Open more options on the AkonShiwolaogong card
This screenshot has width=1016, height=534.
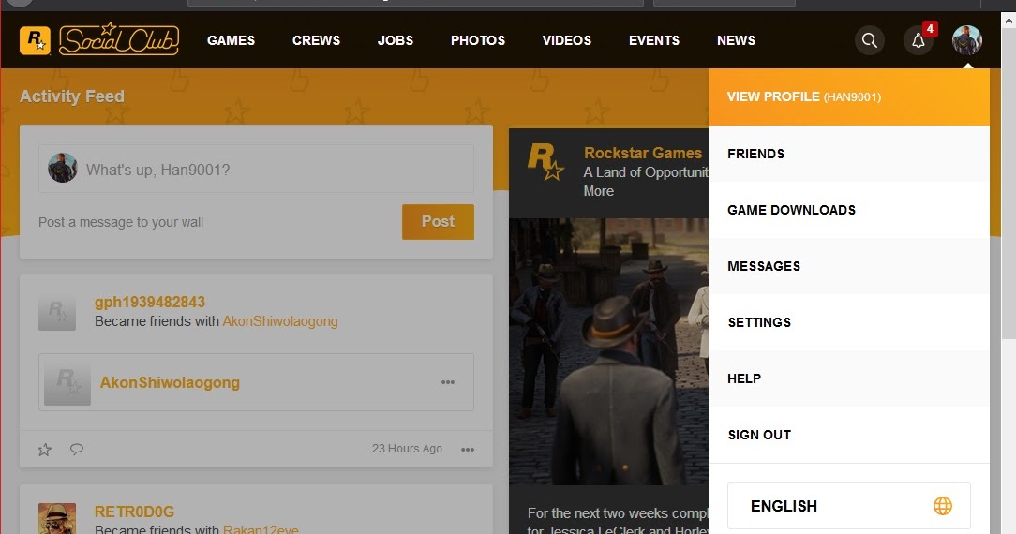pyautogui.click(x=448, y=382)
